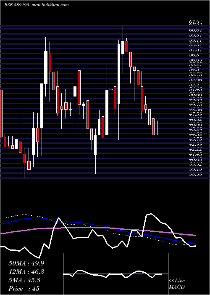Image resolution: width=210 pixels, height=295 pixels.
Task: Click inside the MACD indicator box
Action: [115, 274]
